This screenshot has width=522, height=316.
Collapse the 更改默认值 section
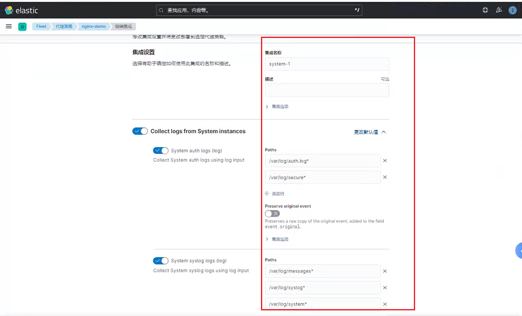(370, 132)
